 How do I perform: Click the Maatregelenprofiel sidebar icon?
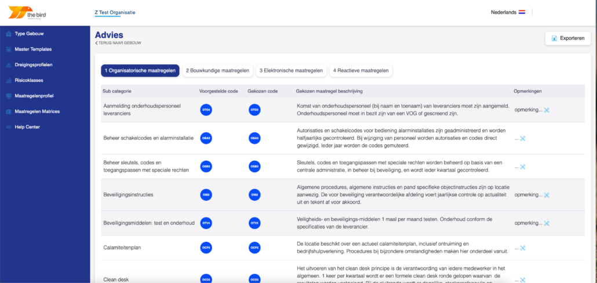[8, 96]
